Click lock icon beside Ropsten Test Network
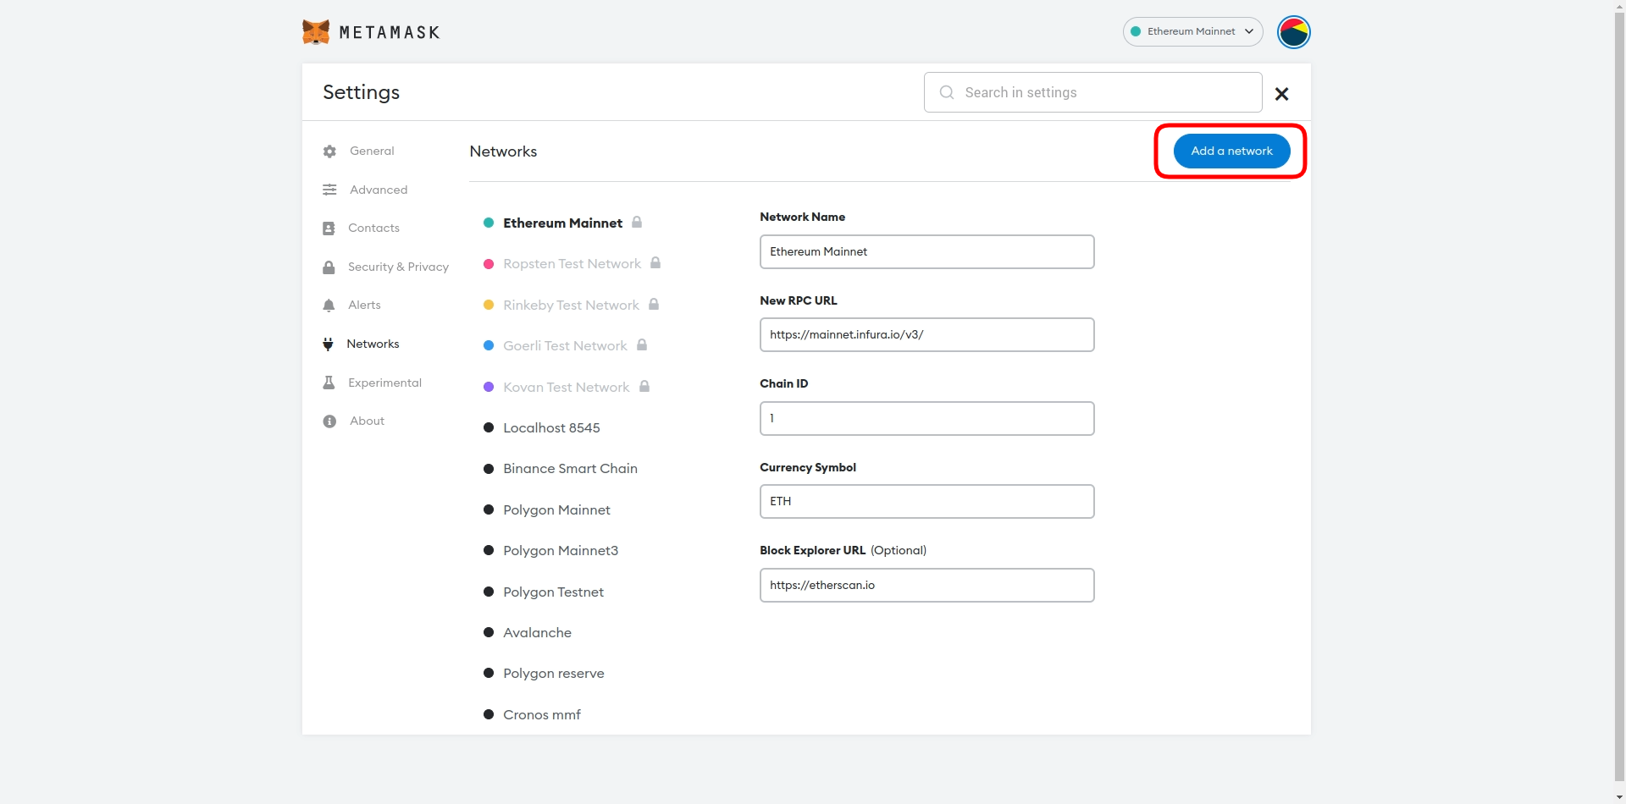Screen dimensions: 1626x804 pos(655,262)
